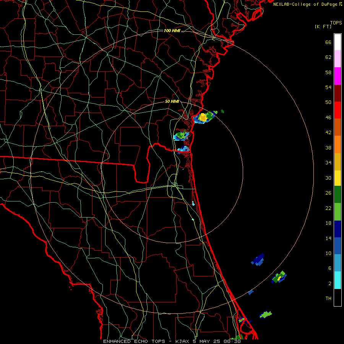
Task: Click the "62" legend value
Action: [x=328, y=57]
